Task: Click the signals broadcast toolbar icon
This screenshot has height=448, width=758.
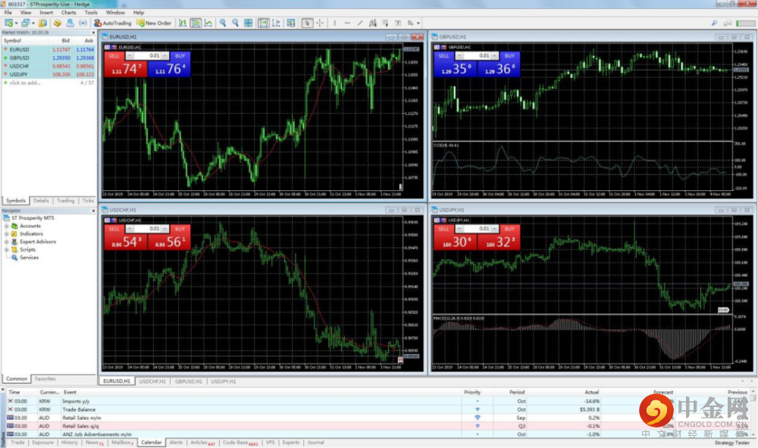Action: 83,23
